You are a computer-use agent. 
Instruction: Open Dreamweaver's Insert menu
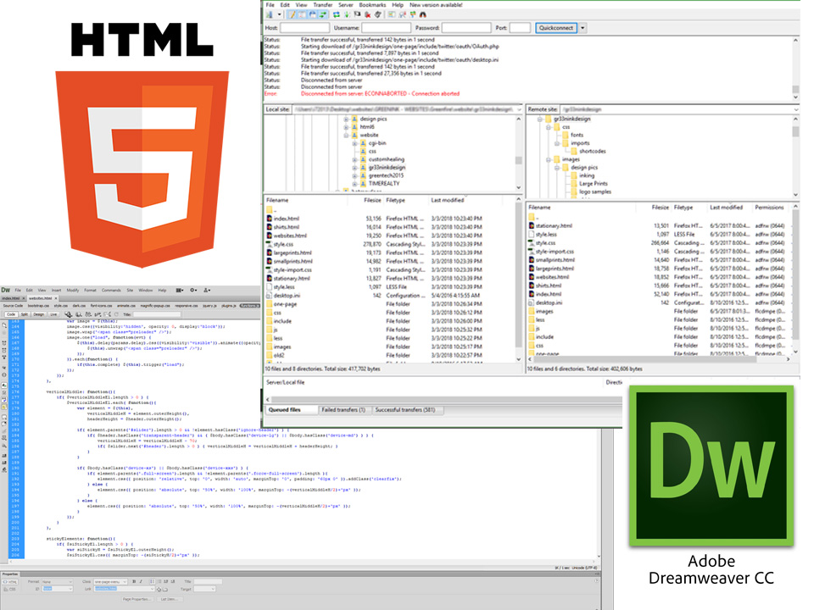coord(56,291)
